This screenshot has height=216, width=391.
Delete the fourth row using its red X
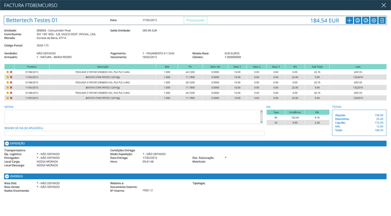click(11, 88)
